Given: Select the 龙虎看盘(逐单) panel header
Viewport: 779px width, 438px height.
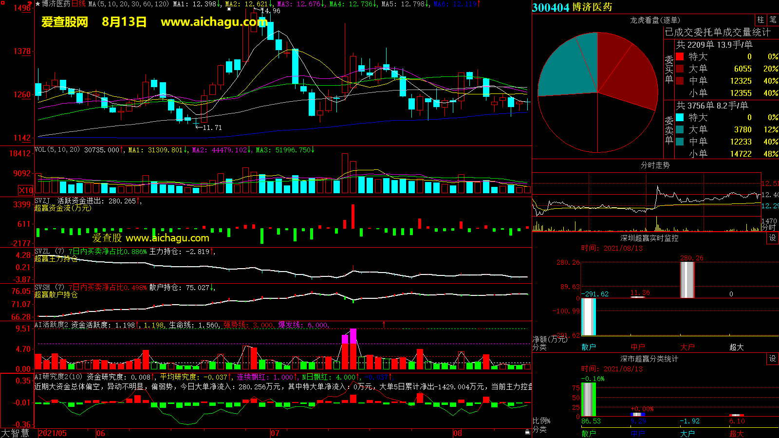Looking at the screenshot, I should (x=655, y=20).
